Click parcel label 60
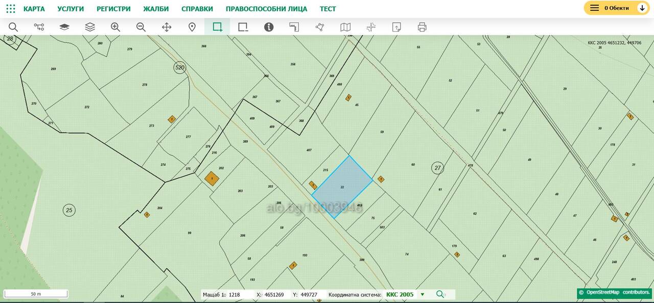 pyautogui.click(x=413, y=165)
